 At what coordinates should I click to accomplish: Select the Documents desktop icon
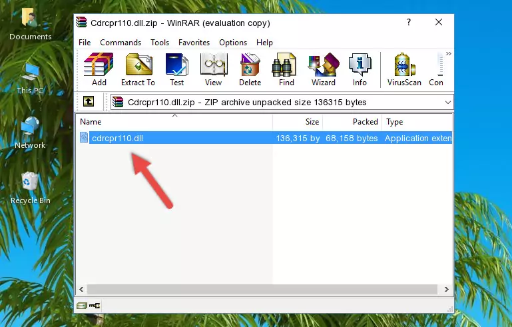pyautogui.click(x=31, y=24)
